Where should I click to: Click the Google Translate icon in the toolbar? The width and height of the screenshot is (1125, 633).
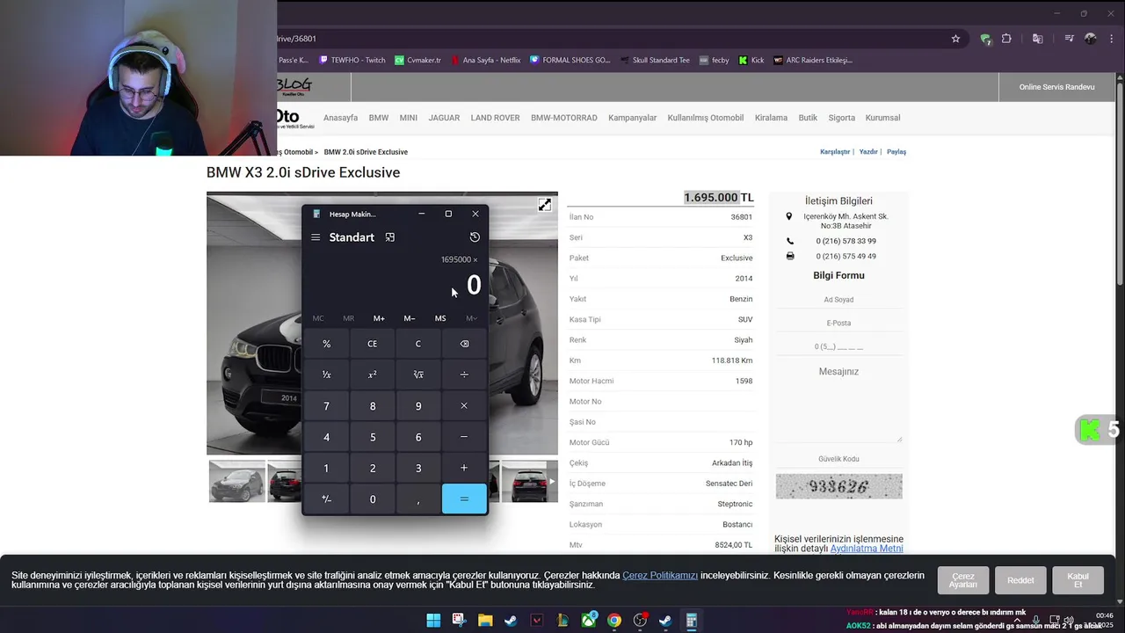point(1038,39)
